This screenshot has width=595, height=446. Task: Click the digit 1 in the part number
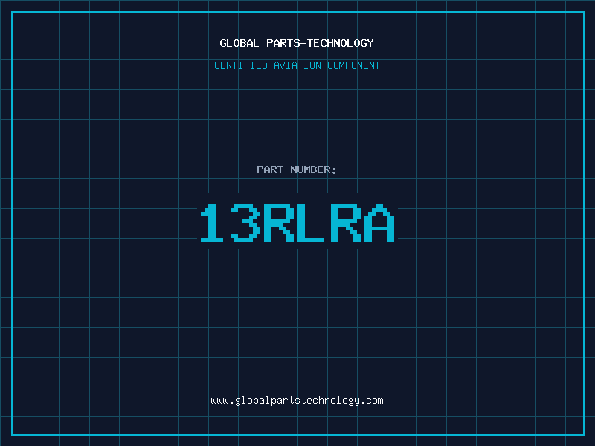click(213, 223)
